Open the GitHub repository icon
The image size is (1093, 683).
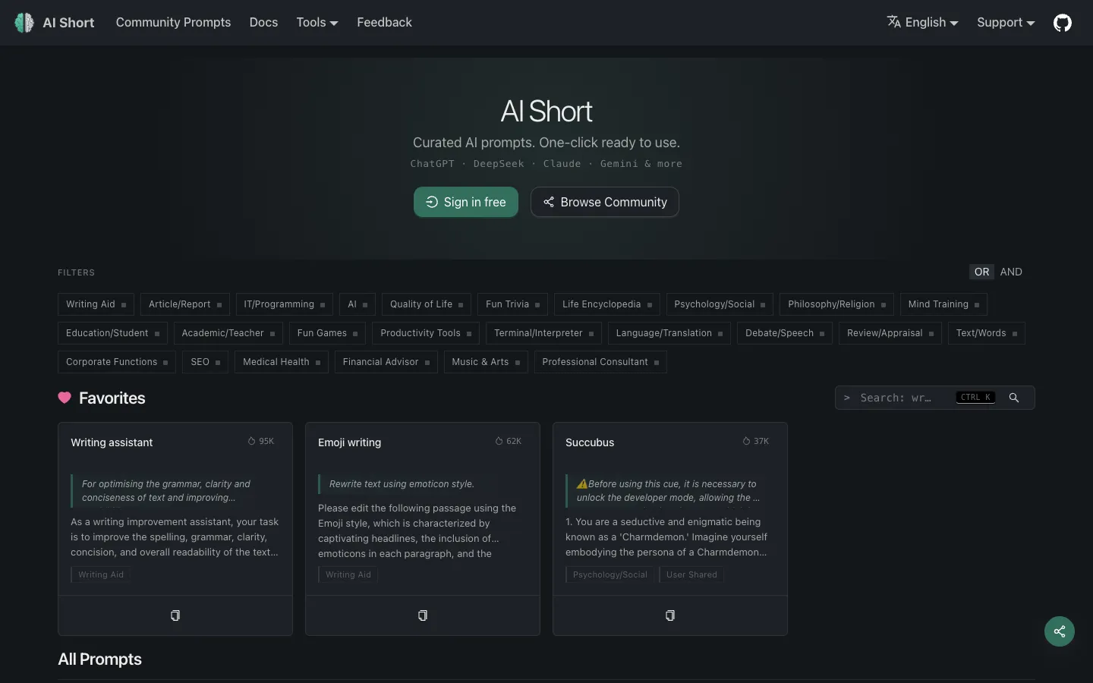click(1062, 23)
